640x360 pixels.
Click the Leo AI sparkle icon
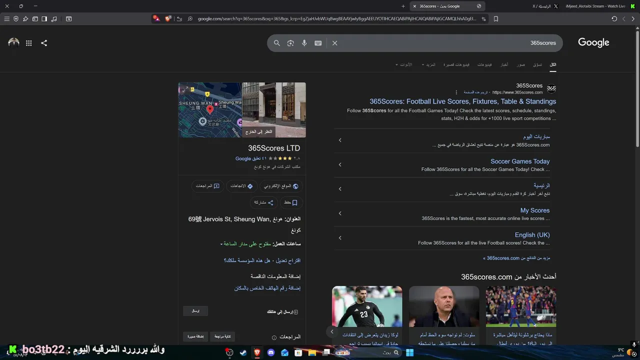coord(25,19)
